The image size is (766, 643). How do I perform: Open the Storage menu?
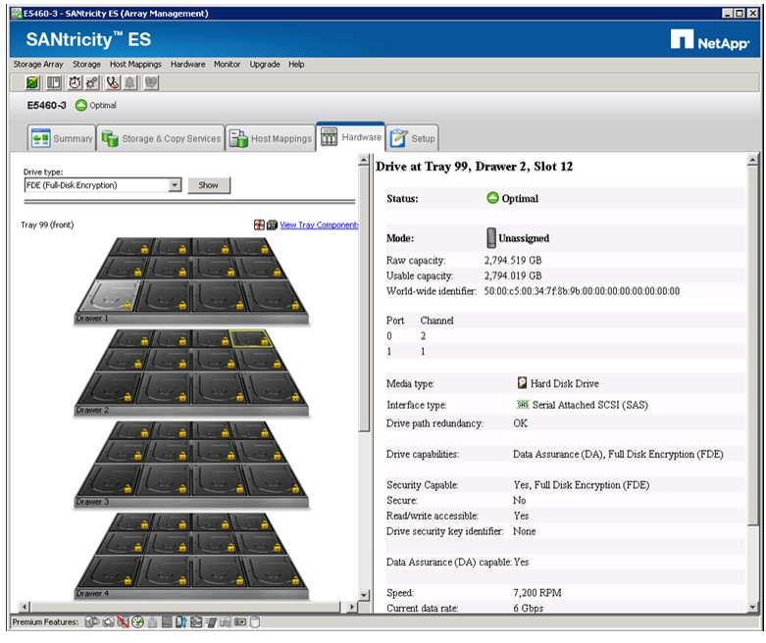pyautogui.click(x=86, y=64)
